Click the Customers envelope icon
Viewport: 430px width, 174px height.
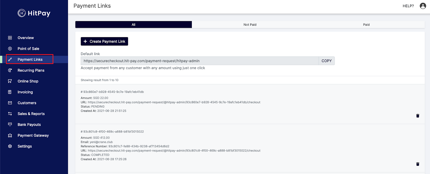[10, 103]
